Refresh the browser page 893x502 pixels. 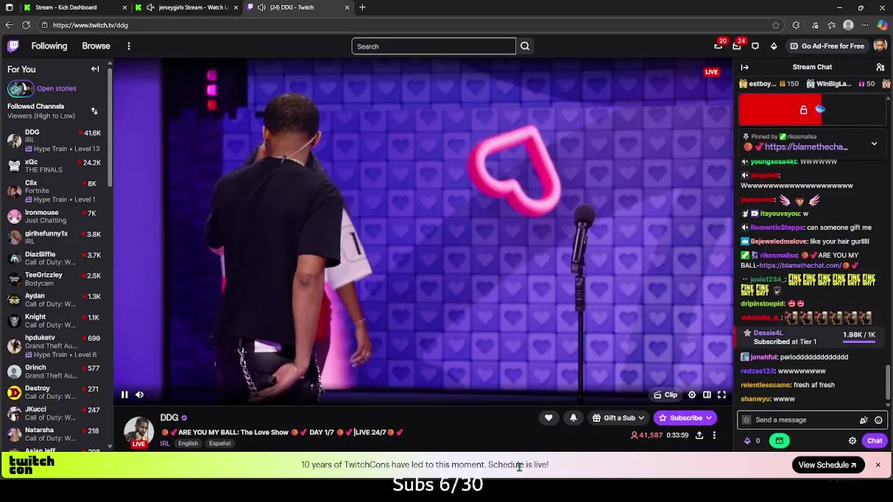(26, 25)
